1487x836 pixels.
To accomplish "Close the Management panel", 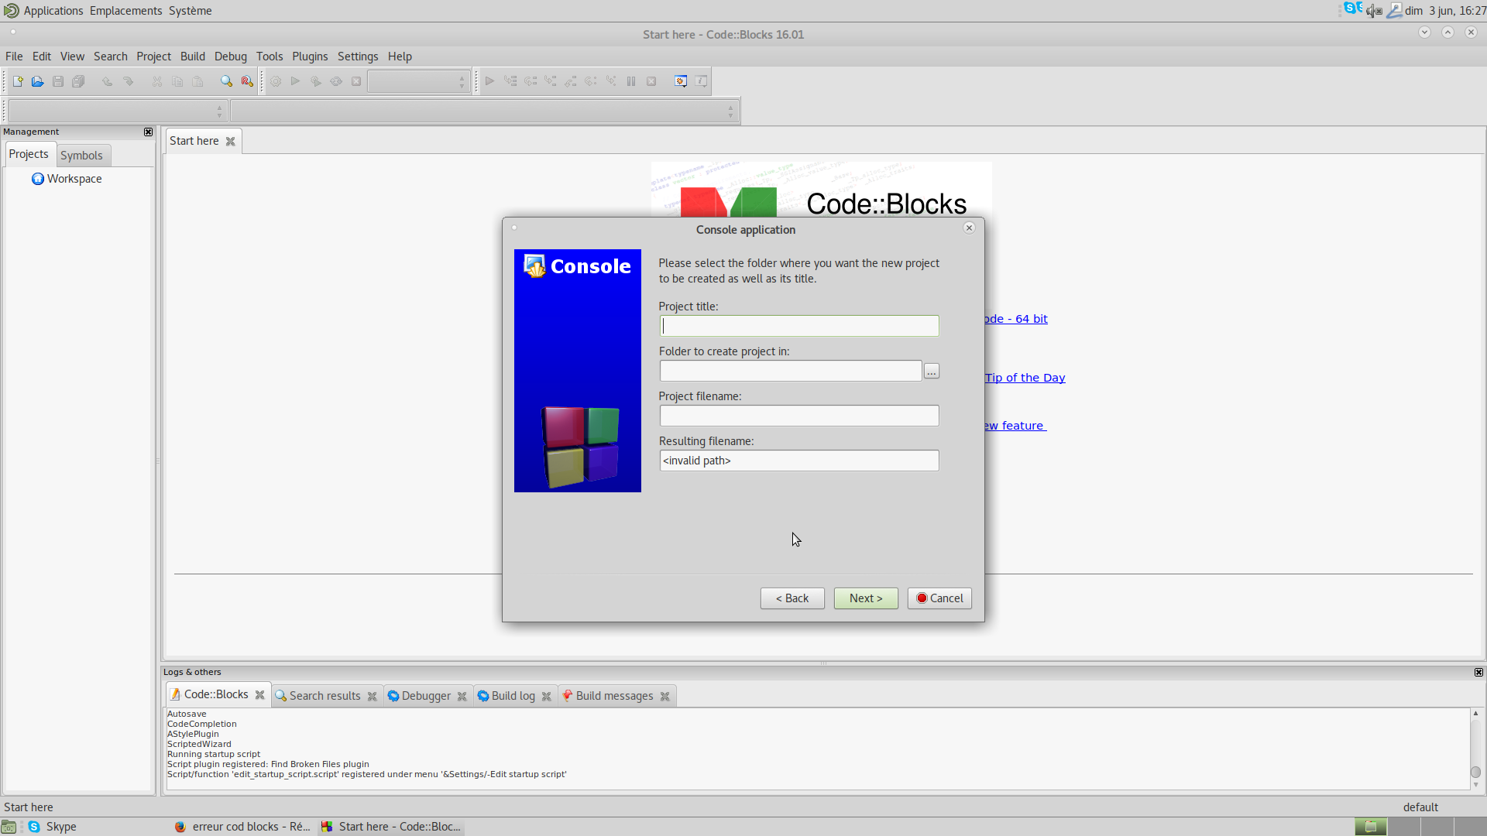I will [x=149, y=132].
